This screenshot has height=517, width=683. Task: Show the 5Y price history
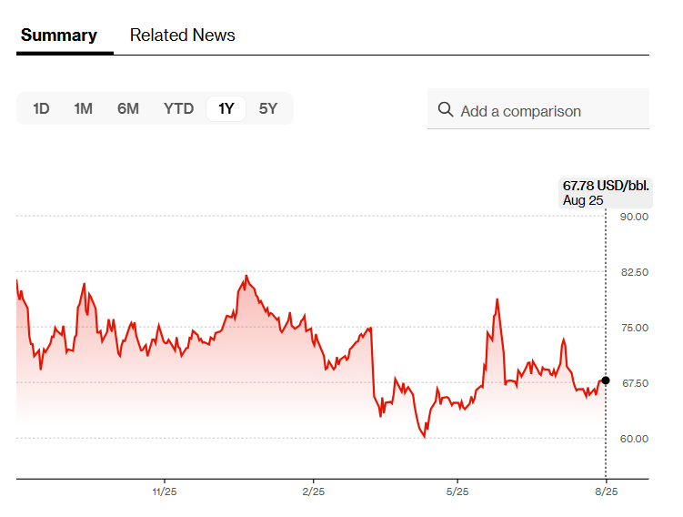tap(268, 109)
